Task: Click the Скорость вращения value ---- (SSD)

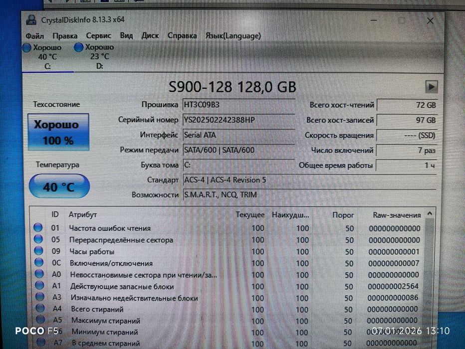Action: point(407,136)
